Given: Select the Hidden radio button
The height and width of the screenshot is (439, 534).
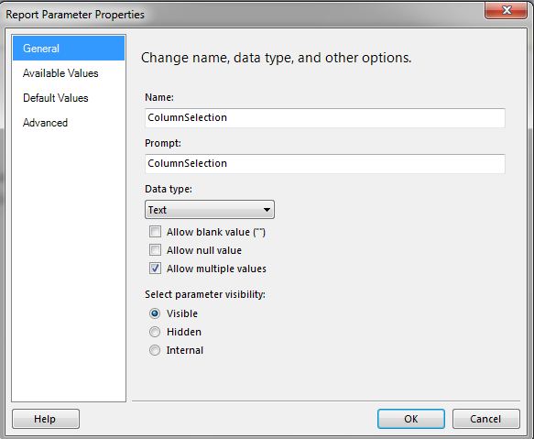Looking at the screenshot, I should point(155,332).
